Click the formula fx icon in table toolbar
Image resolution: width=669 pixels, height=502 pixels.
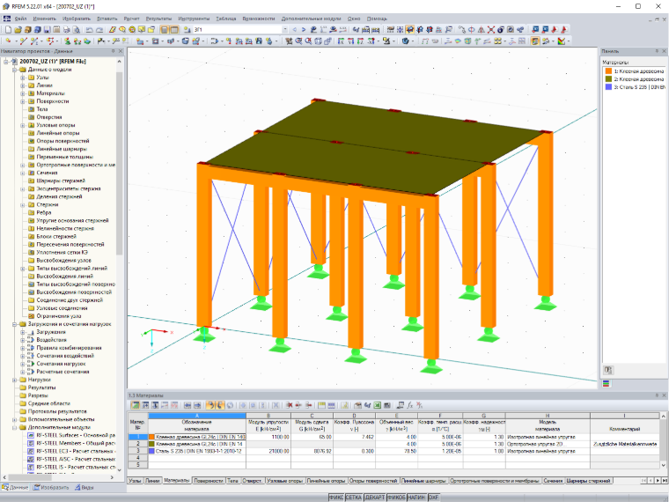[x=410, y=405]
